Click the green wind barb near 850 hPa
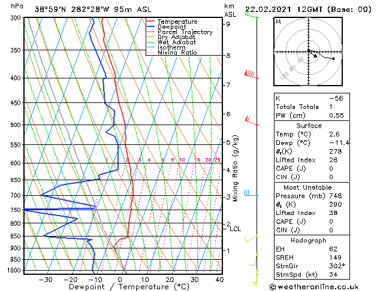The image size is (377, 291). pyautogui.click(x=251, y=239)
